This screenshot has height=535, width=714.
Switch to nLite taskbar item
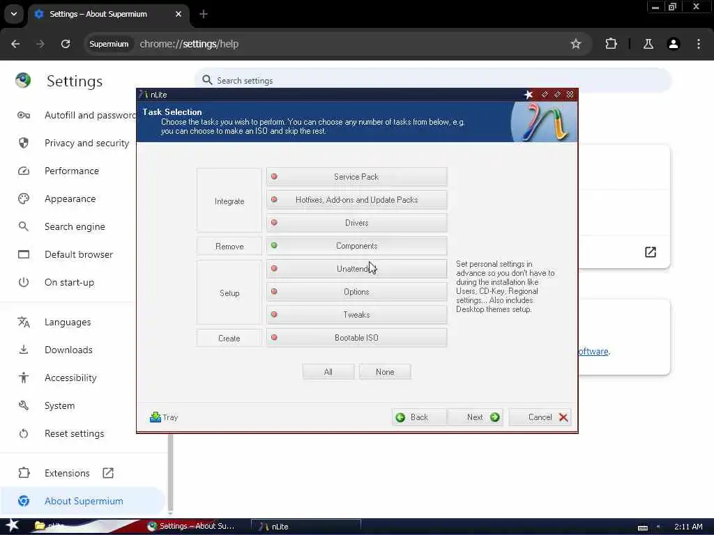pos(305,527)
